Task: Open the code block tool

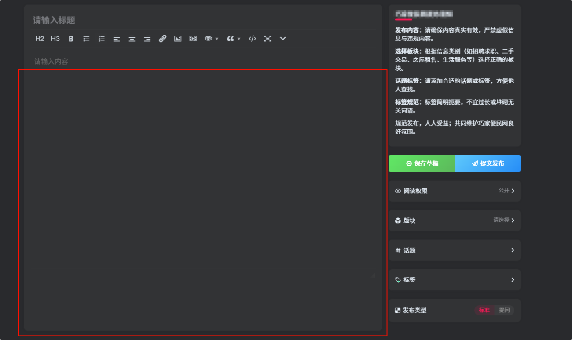Action: tap(252, 39)
